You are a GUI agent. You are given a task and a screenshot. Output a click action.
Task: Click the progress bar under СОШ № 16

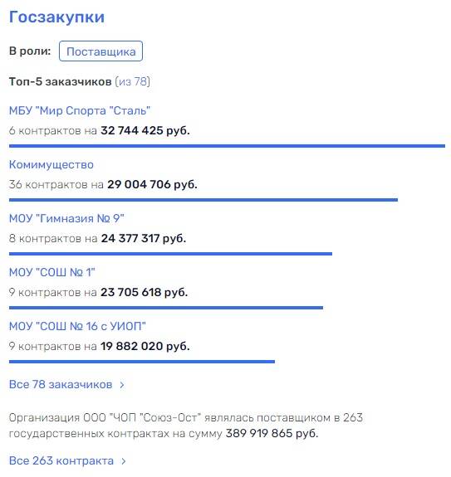coord(142,362)
